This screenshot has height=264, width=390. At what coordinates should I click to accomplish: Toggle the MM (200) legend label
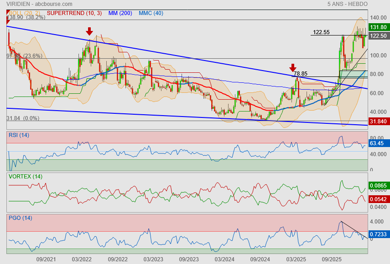coord(120,13)
